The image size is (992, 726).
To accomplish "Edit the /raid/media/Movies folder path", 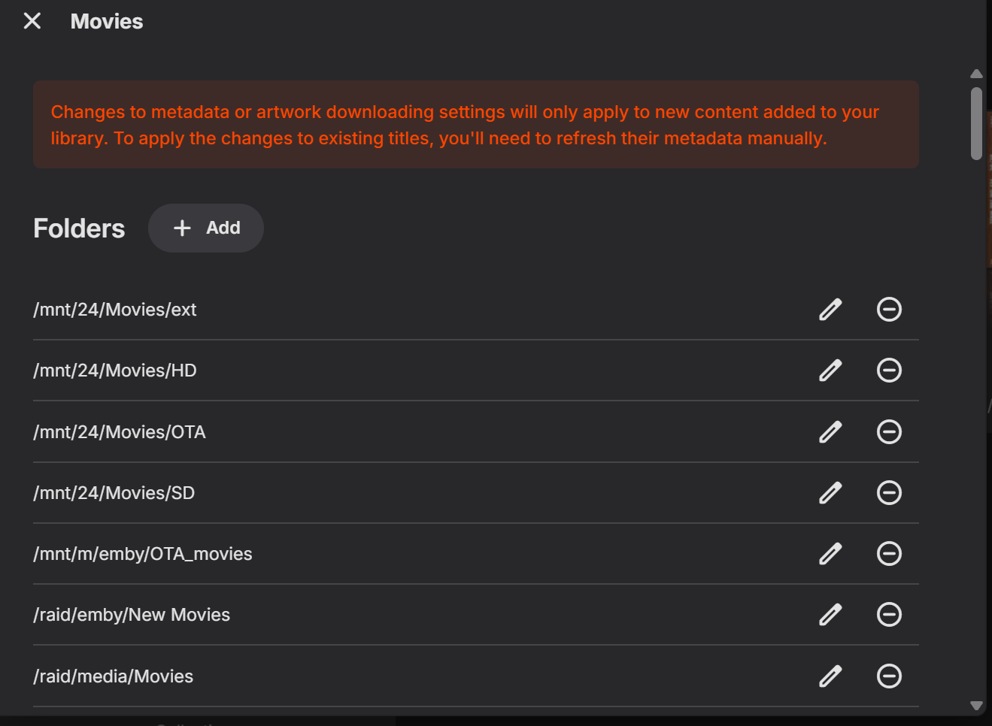I will coord(830,676).
